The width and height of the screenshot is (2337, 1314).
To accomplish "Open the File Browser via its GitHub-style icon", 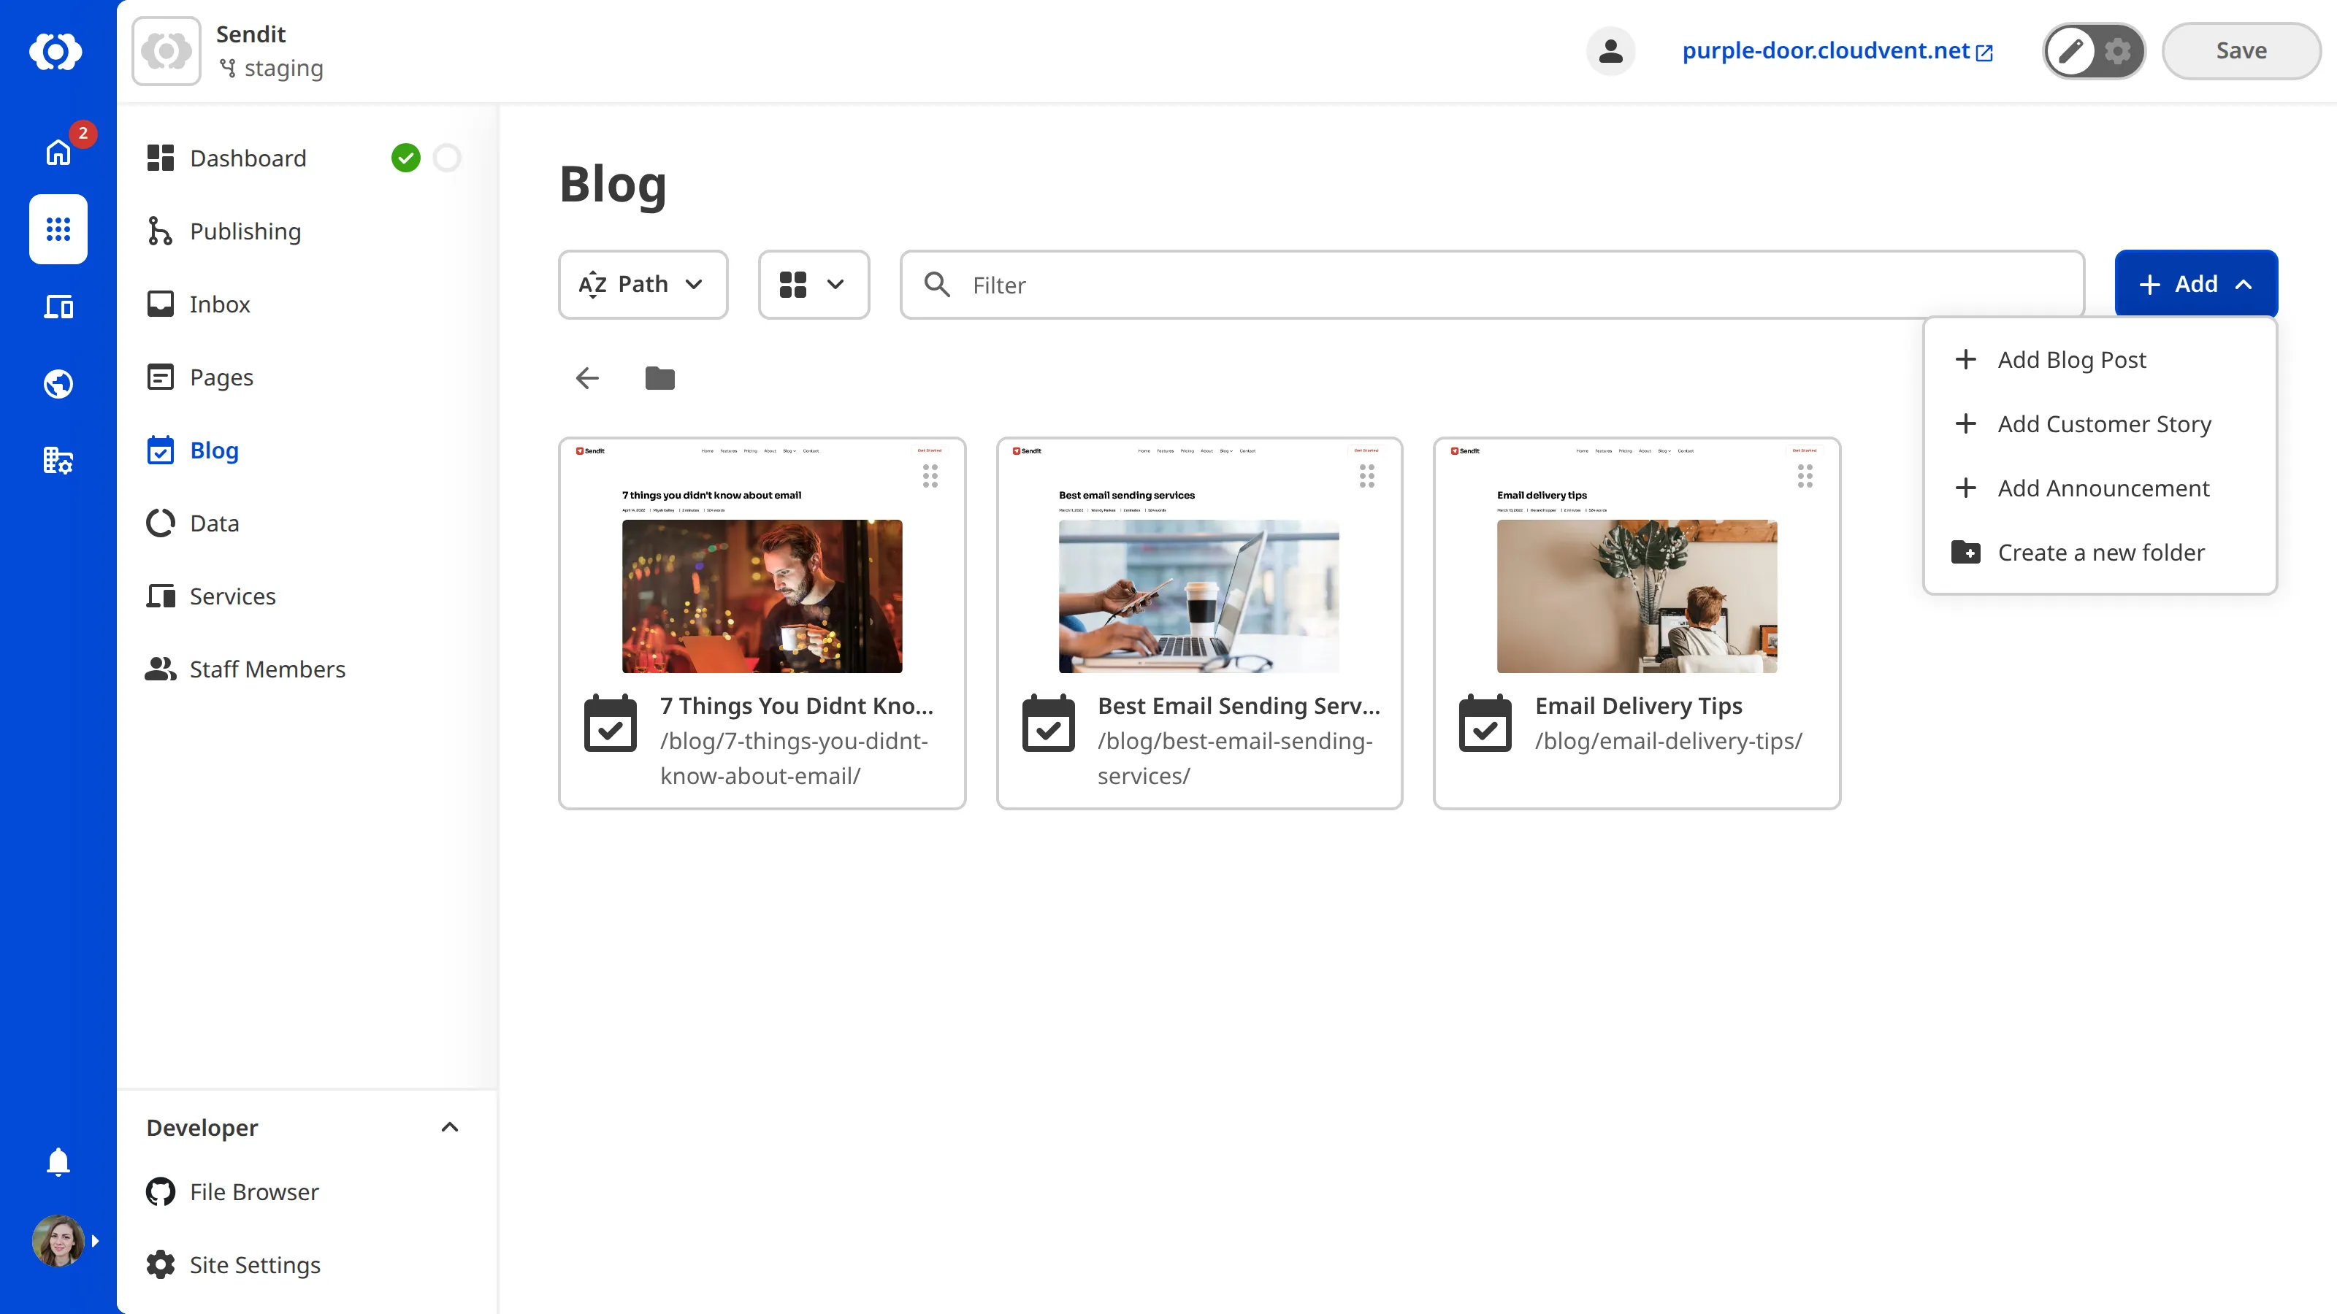I will click(160, 1191).
